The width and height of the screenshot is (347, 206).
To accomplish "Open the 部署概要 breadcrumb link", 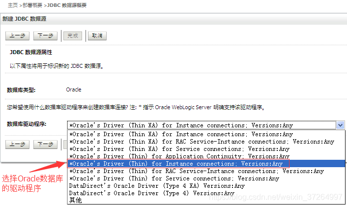I will (x=32, y=5).
